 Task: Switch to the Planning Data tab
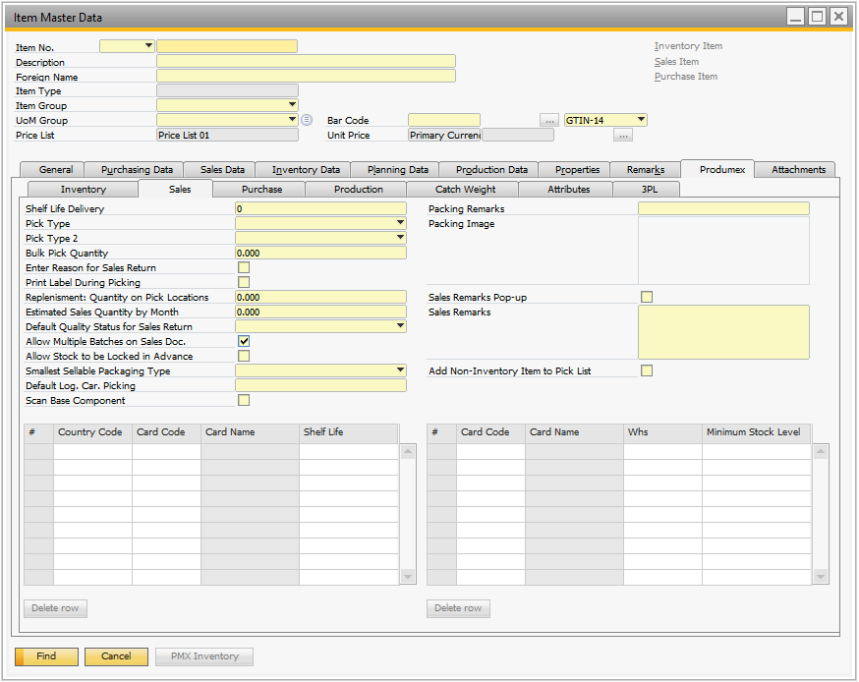coord(397,170)
